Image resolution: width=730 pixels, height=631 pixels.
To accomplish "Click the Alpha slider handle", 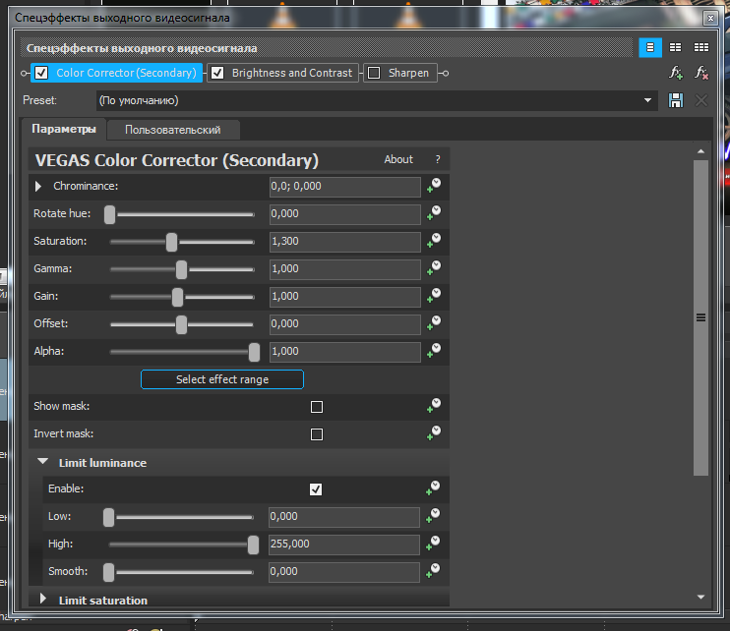I will [x=254, y=352].
